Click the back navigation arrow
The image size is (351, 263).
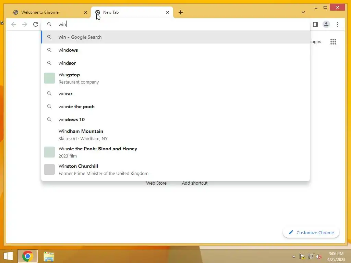(14, 24)
